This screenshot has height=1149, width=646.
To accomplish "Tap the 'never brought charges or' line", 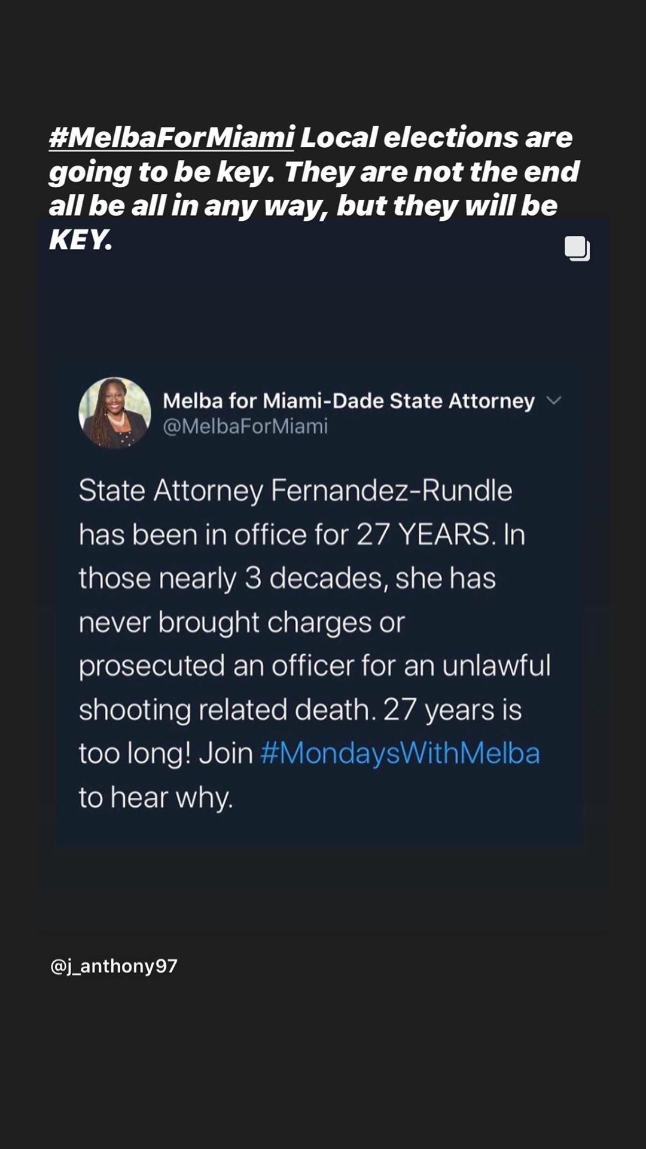I will pos(242,622).
